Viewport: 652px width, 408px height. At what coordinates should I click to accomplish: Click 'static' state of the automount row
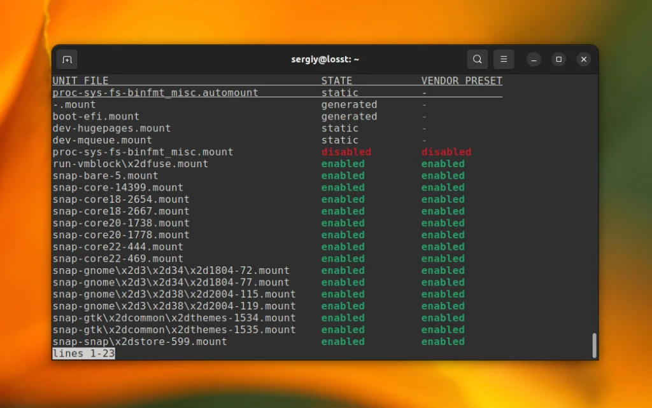point(340,93)
